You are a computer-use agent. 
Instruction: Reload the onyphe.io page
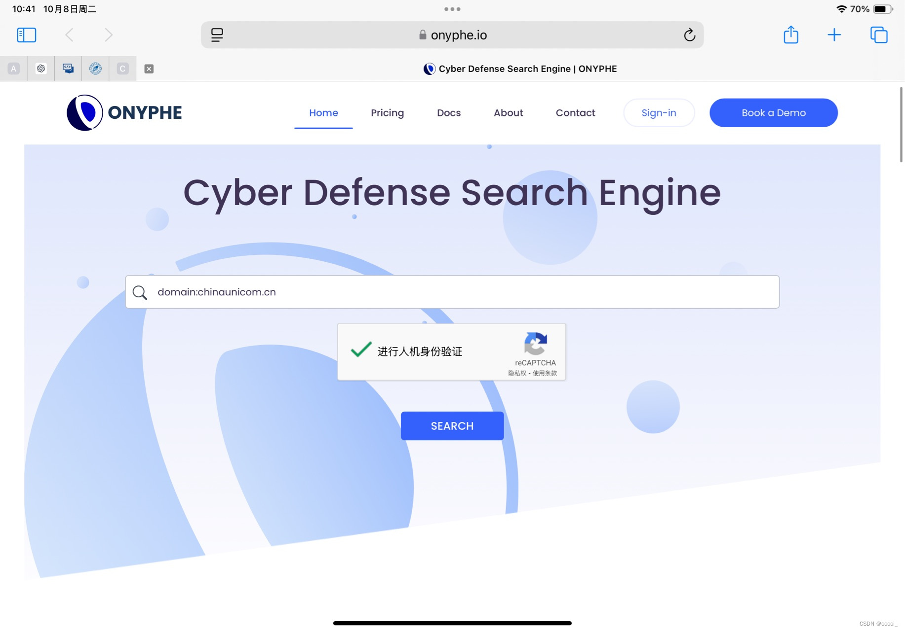point(689,35)
